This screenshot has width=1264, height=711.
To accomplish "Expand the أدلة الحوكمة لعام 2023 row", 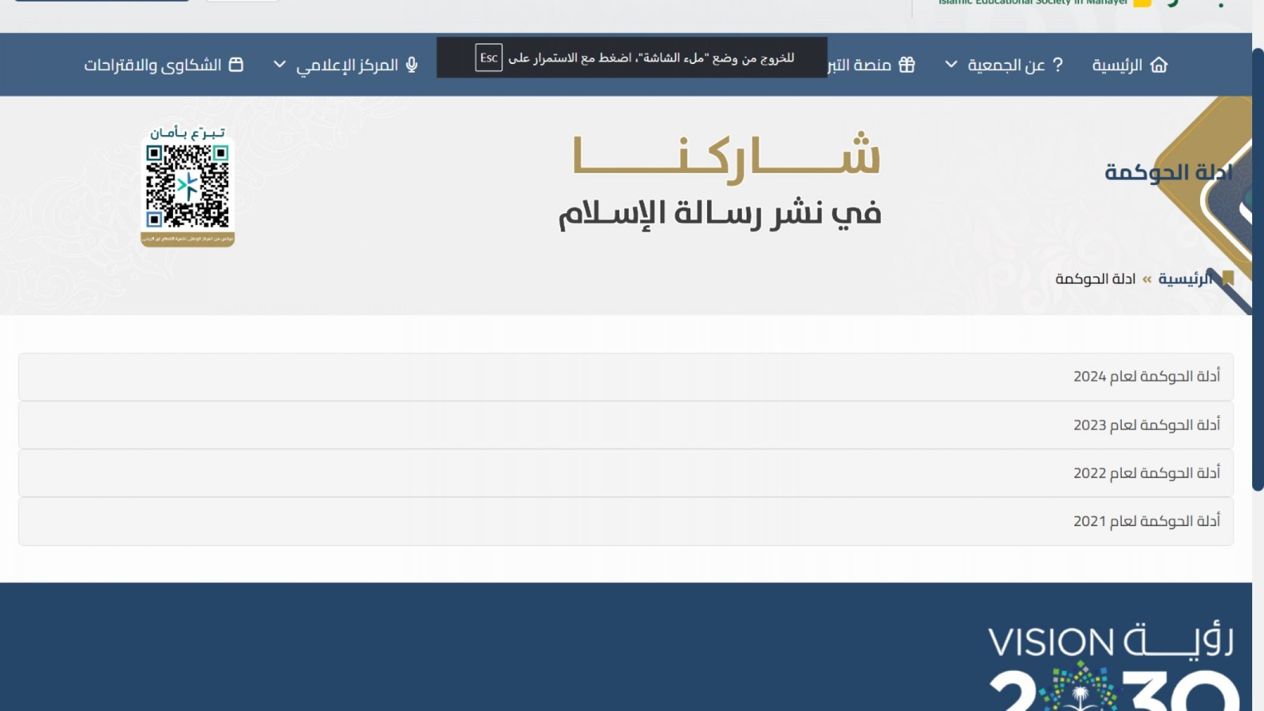I will (626, 425).
